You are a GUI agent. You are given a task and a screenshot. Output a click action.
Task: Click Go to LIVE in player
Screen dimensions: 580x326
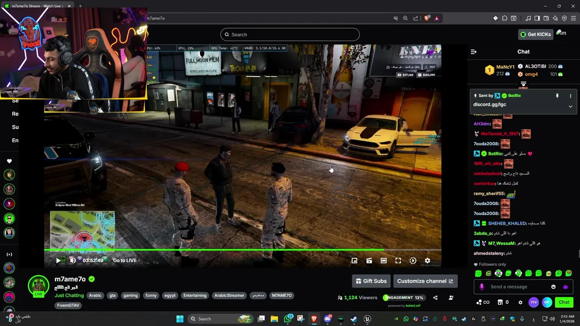(x=125, y=260)
